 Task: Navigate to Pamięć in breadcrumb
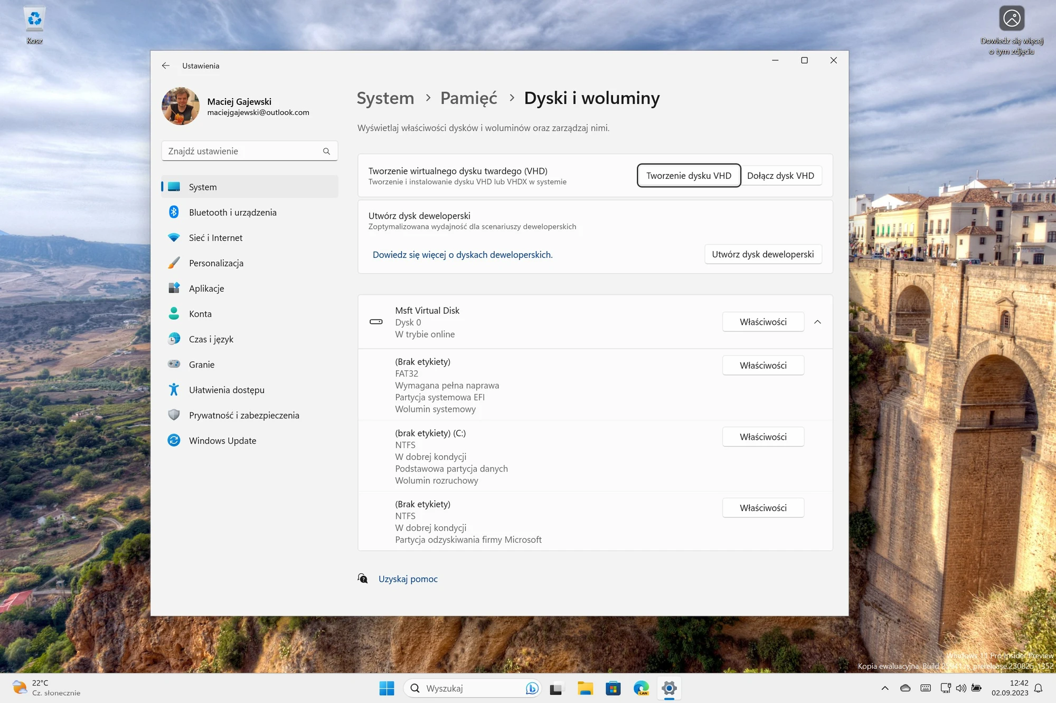tap(468, 98)
